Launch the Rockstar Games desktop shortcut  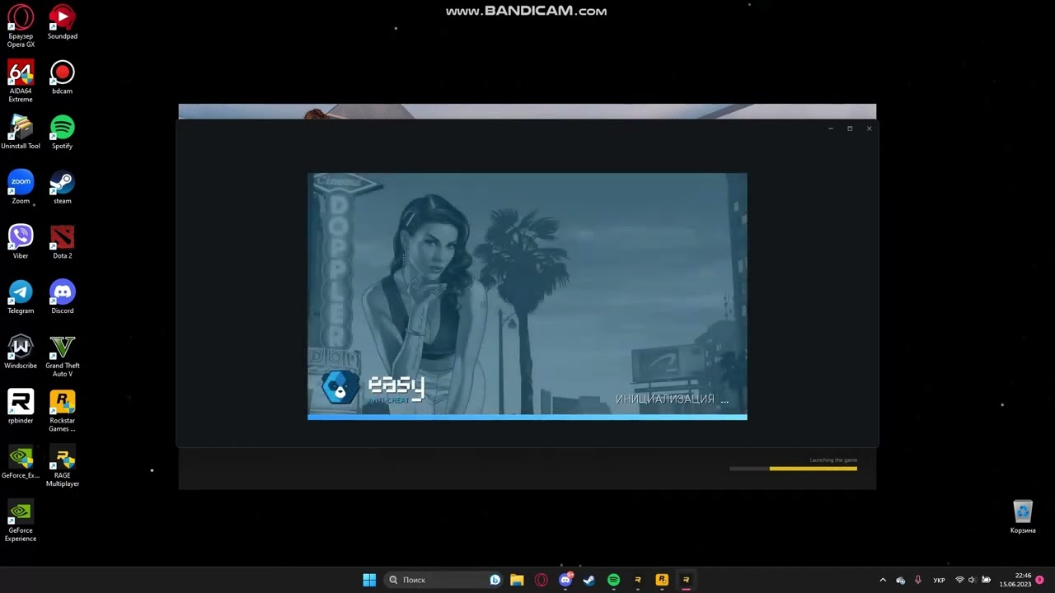pyautogui.click(x=63, y=410)
